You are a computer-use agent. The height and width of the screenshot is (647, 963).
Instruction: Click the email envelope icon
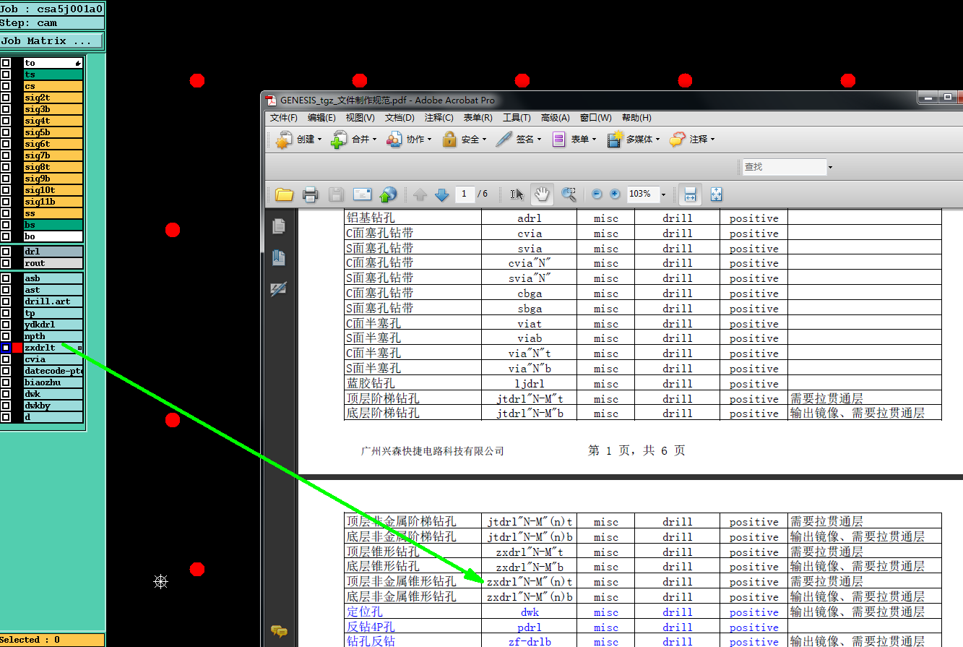click(362, 194)
